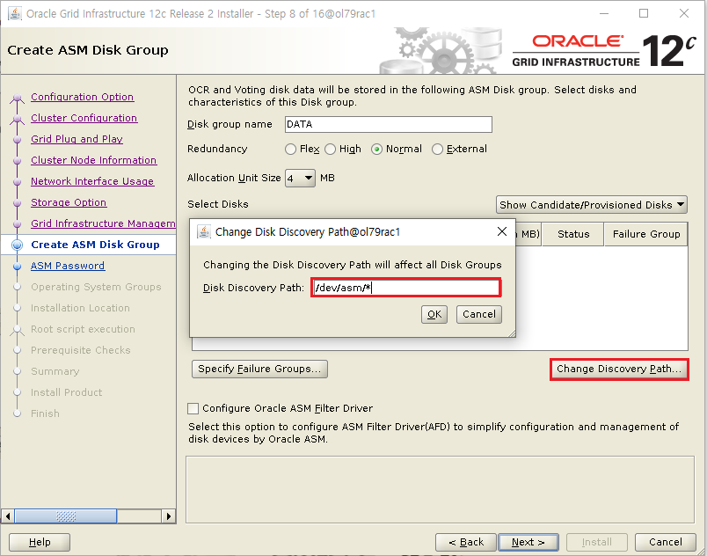Viewport: 707px width, 556px height.
Task: Go to the ASM Password step
Action: tap(68, 266)
